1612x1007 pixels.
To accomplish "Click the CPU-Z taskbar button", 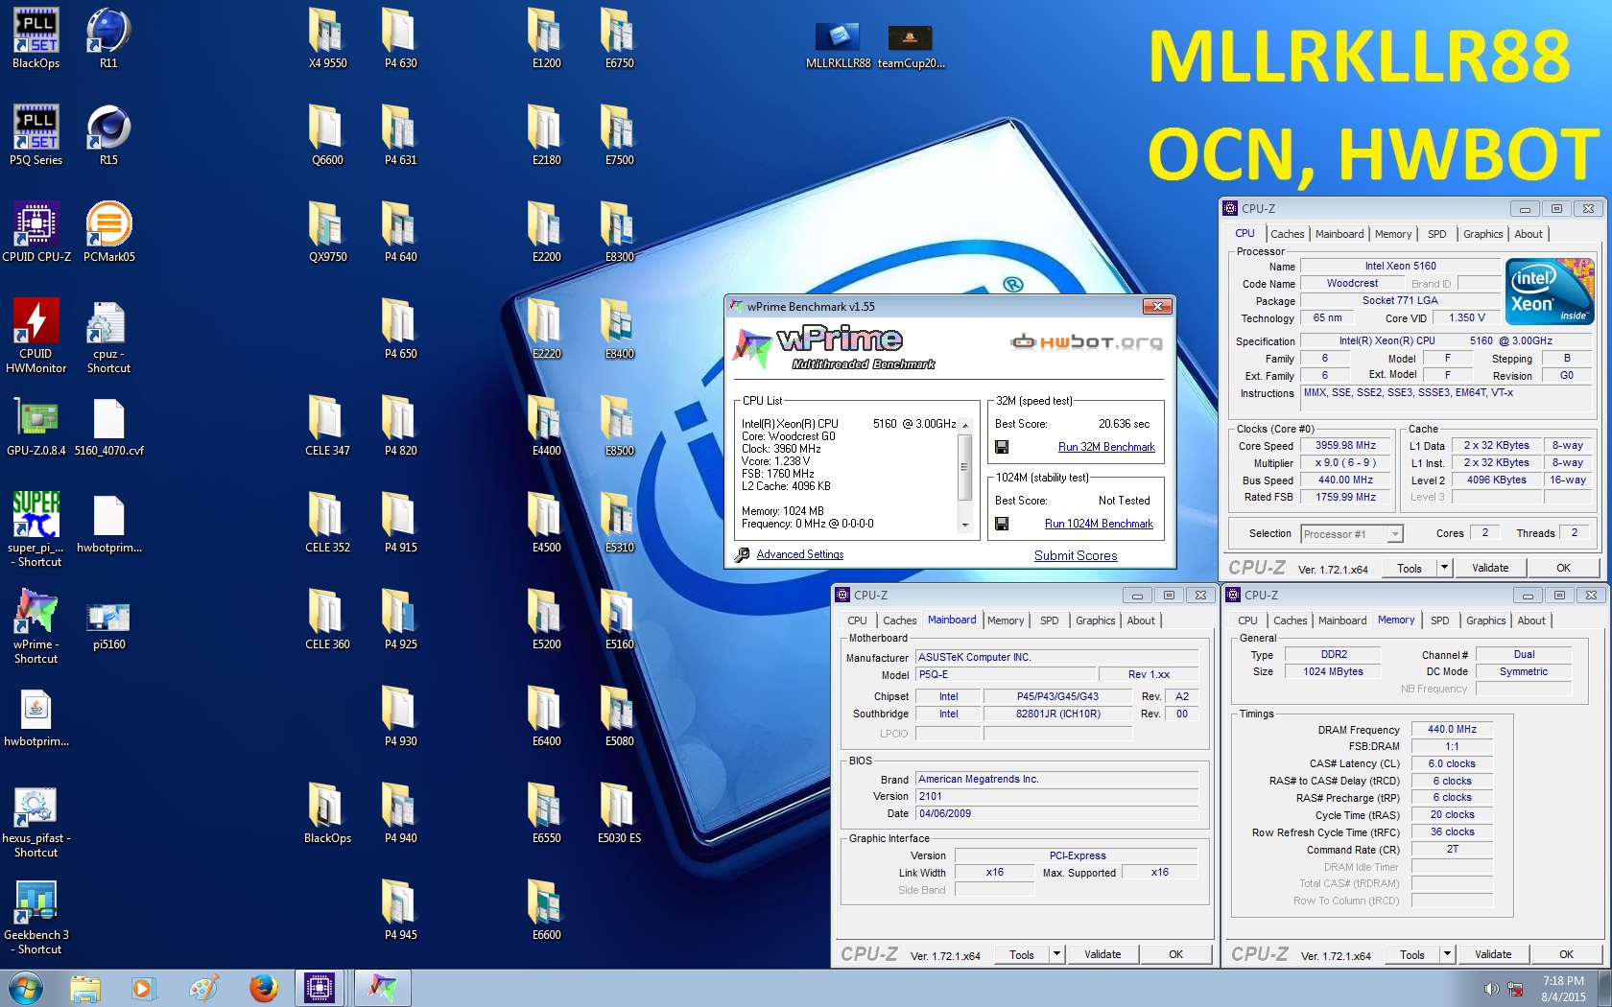I will point(319,988).
